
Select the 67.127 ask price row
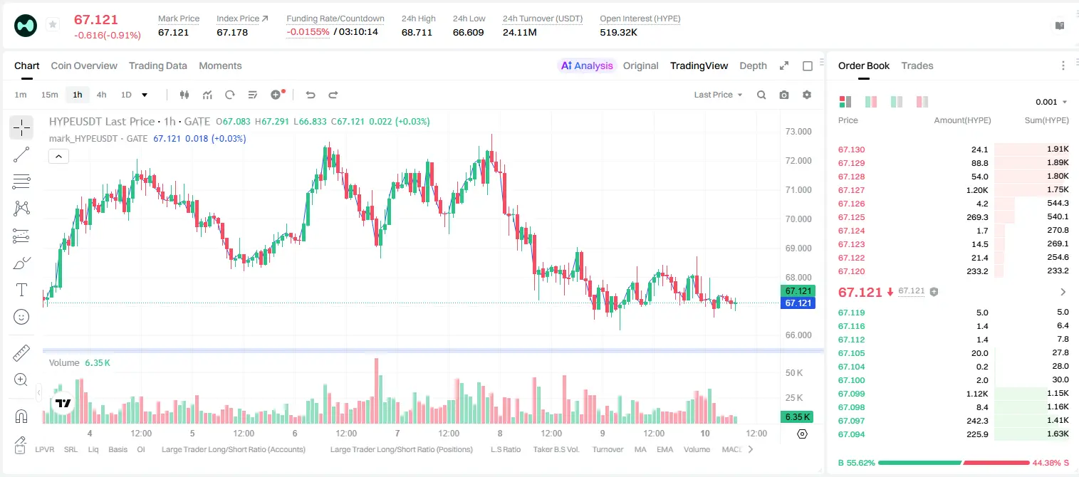954,190
